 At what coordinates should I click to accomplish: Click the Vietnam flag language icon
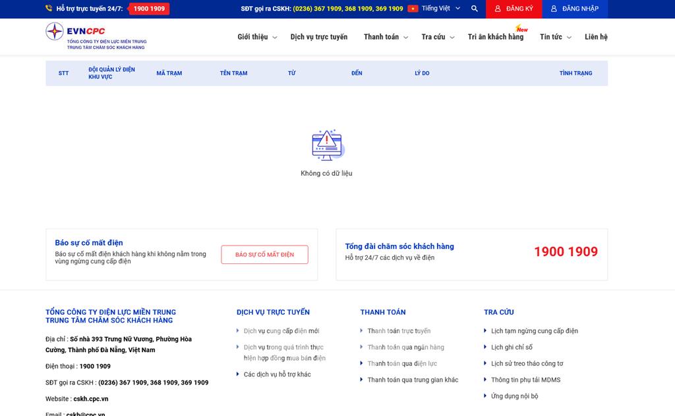click(x=413, y=9)
